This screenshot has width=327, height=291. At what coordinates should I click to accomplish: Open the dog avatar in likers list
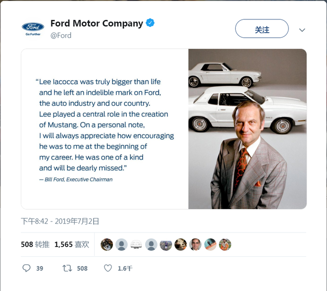click(x=107, y=244)
